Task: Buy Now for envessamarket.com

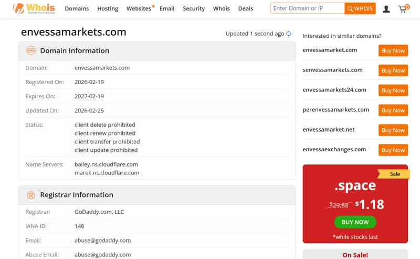Action: point(393,50)
